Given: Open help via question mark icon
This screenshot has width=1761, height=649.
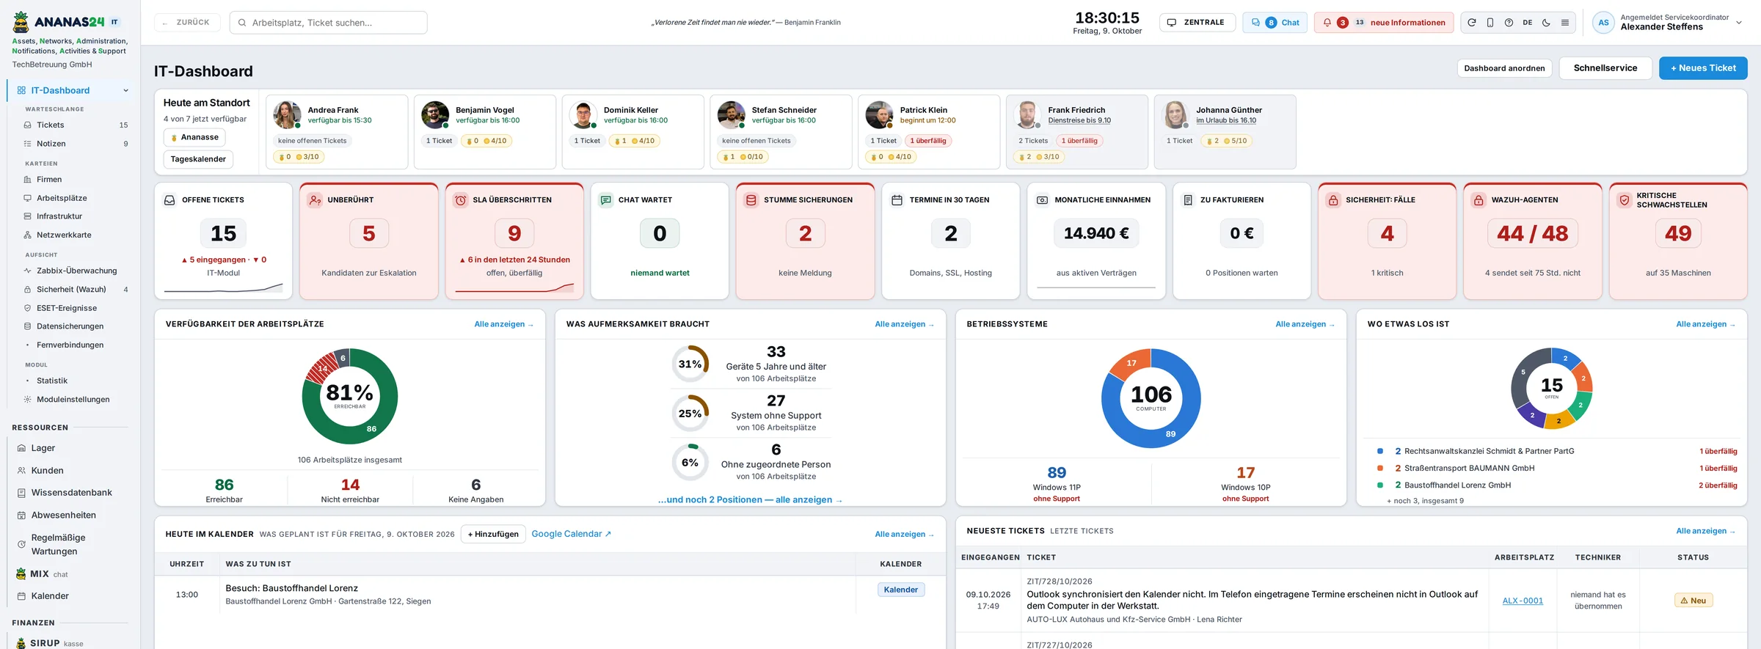Looking at the screenshot, I should click(1509, 23).
